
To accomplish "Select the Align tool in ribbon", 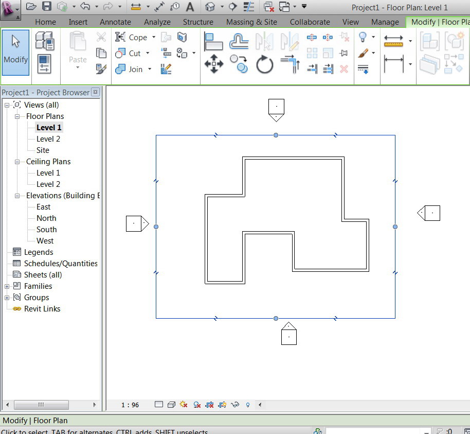I will tap(213, 41).
